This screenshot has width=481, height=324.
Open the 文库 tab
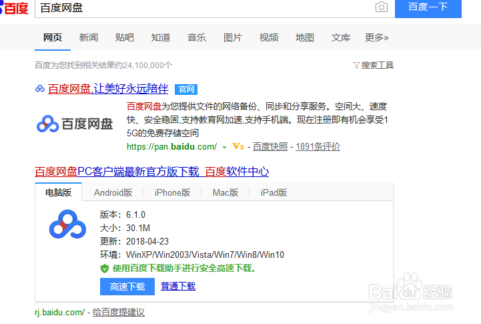click(340, 37)
